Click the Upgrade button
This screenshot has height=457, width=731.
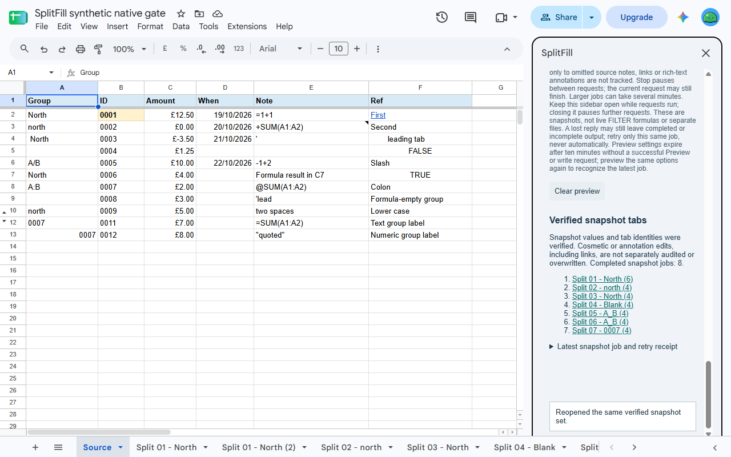pos(637,17)
